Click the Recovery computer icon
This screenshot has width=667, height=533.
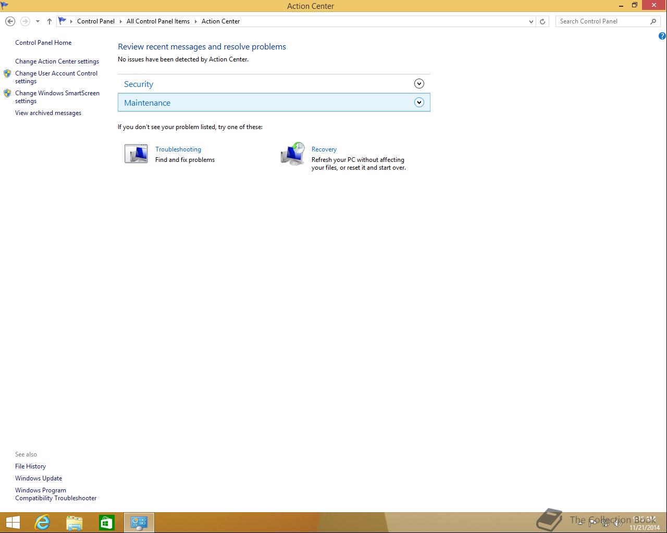tap(293, 154)
